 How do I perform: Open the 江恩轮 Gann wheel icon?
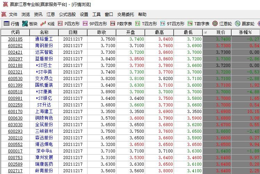coord(215,24)
